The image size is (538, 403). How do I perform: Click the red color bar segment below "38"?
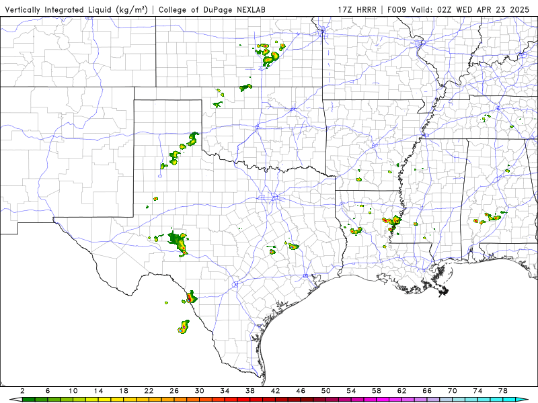click(x=256, y=400)
